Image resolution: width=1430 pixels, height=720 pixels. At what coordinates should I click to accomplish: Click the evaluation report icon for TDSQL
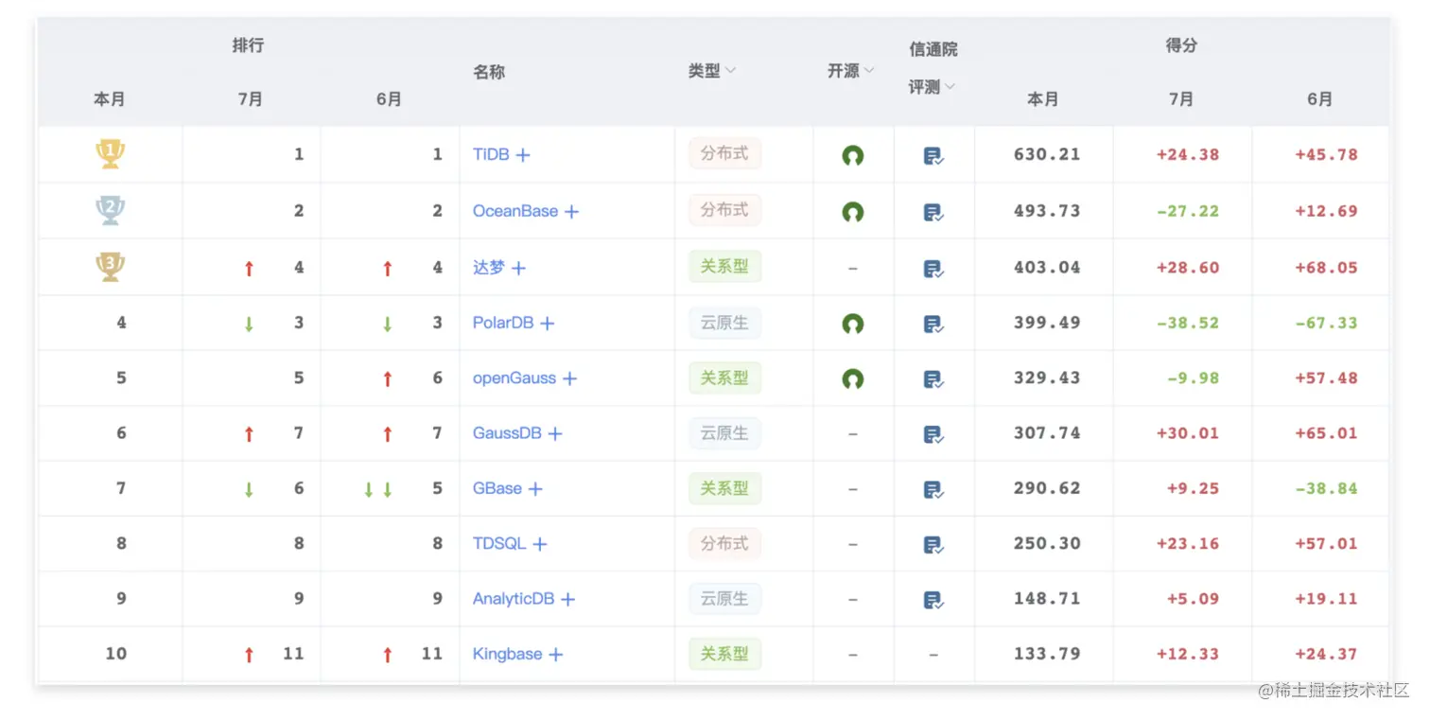point(933,545)
